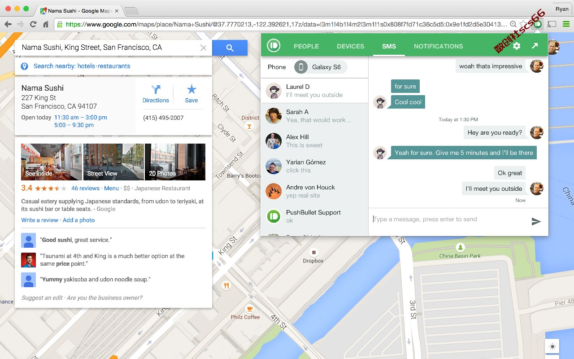This screenshot has height=359, width=574.
Task: Click the search nearby location pin icon
Action: pyautogui.click(x=25, y=66)
